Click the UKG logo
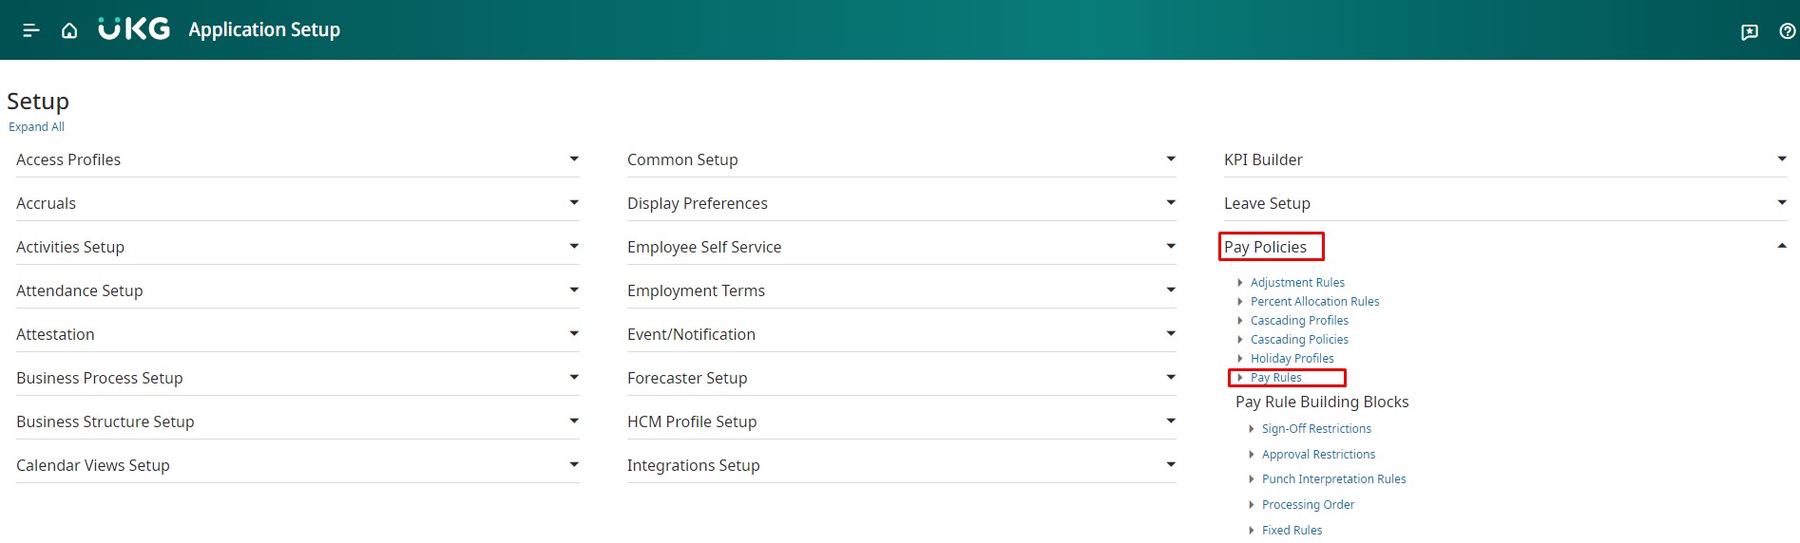The width and height of the screenshot is (1800, 543). point(134,29)
